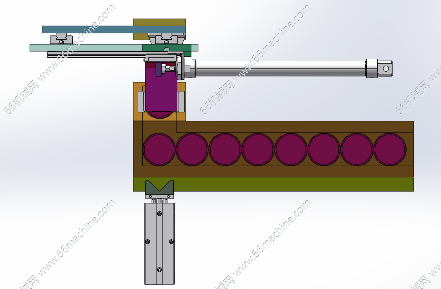Click the leftmost magenta disc in the tray
Viewport: 441px width, 289px height.
pos(159,149)
